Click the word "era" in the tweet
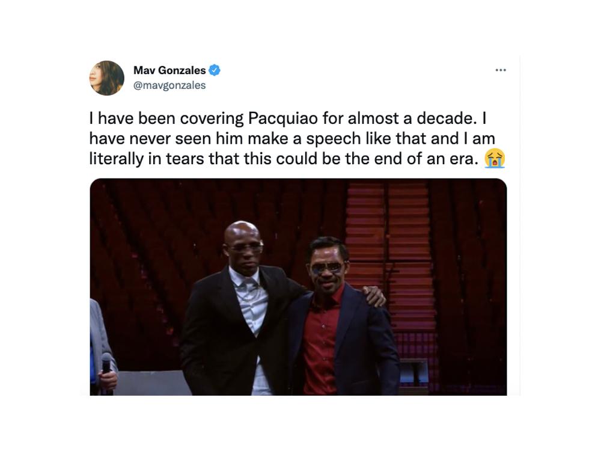 click(x=462, y=159)
